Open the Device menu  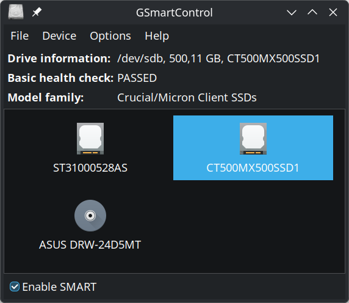coord(59,36)
